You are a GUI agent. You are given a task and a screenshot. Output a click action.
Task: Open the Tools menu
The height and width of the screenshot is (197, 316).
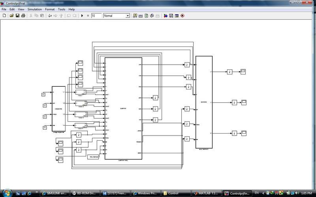point(62,9)
